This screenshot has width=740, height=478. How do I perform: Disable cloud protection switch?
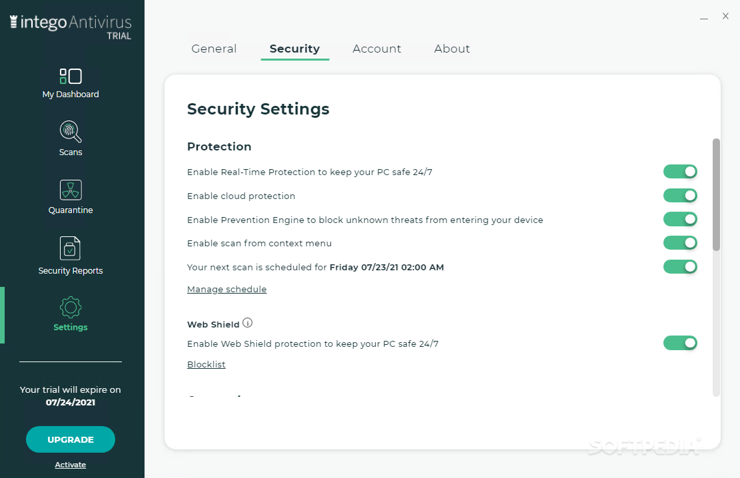680,195
